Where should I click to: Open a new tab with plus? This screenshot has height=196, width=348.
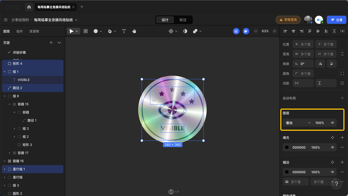(82, 7)
